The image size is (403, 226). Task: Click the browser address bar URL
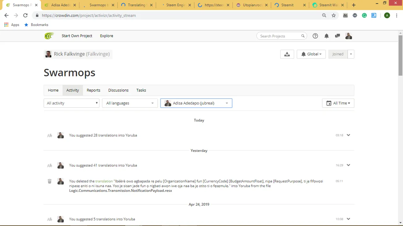89,15
